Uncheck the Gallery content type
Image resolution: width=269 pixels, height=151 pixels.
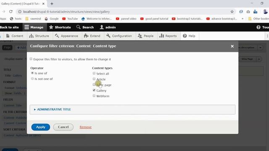[94, 90]
